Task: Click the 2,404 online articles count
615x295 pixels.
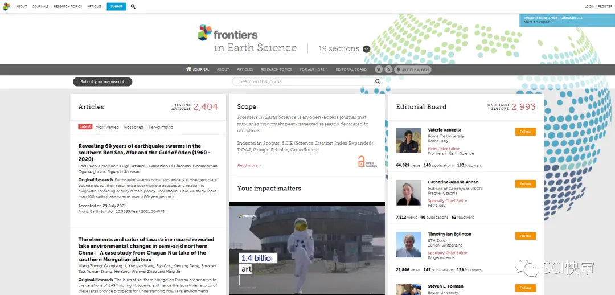Action: click(x=206, y=107)
